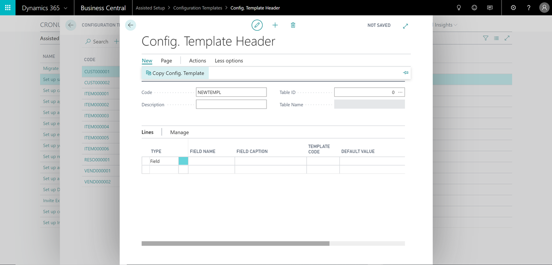Image resolution: width=552 pixels, height=265 pixels.
Task: Open the Dynamics 365 environment chevron
Action: (66, 7)
